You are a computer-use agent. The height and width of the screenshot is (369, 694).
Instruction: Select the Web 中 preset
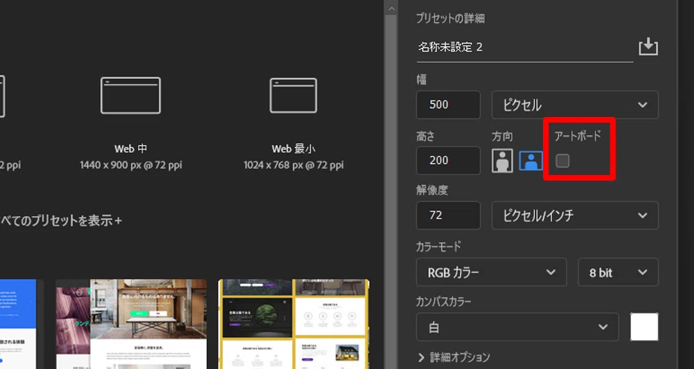(131, 124)
